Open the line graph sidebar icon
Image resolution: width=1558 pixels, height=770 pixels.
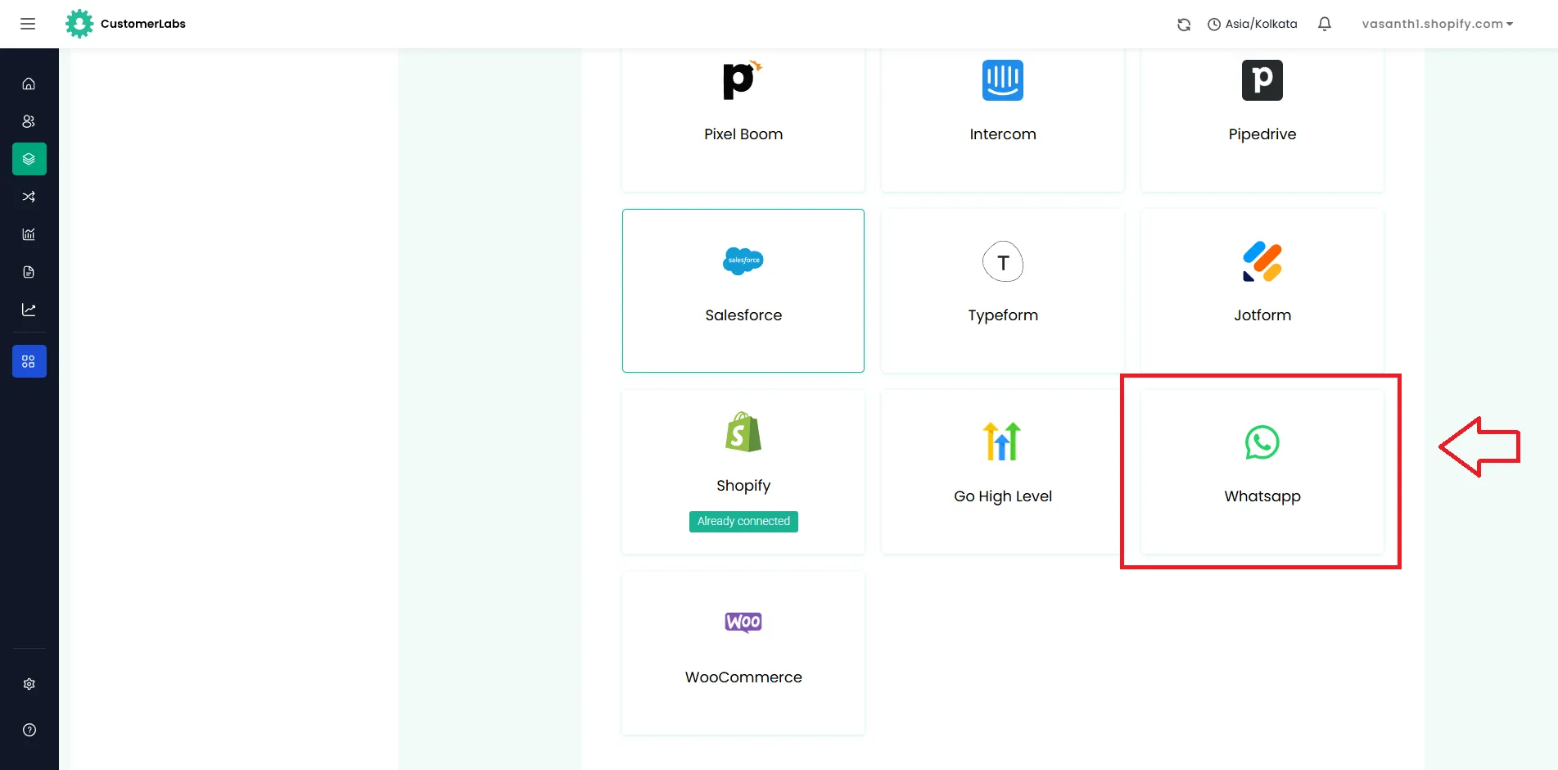(x=29, y=310)
